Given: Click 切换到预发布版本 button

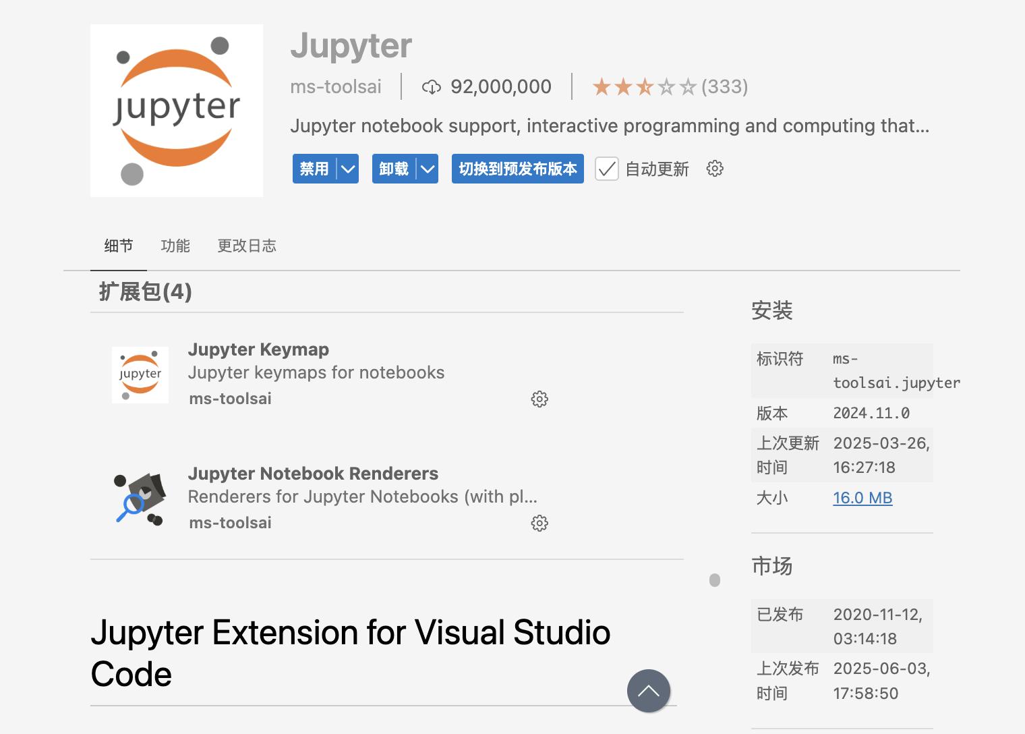Looking at the screenshot, I should (518, 169).
